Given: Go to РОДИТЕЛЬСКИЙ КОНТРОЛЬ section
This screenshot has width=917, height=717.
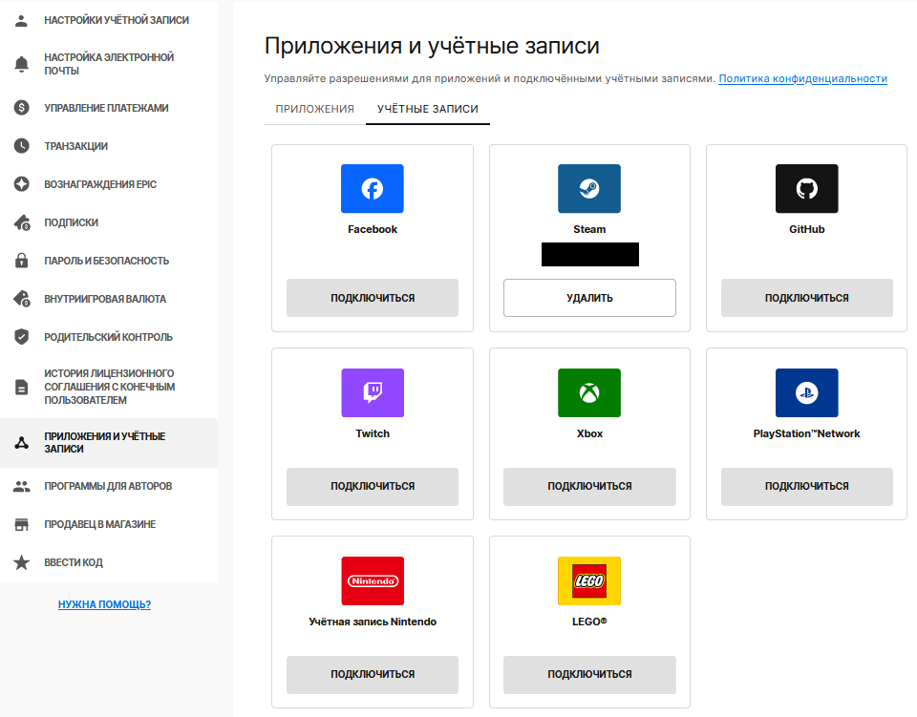Looking at the screenshot, I should coord(109,337).
